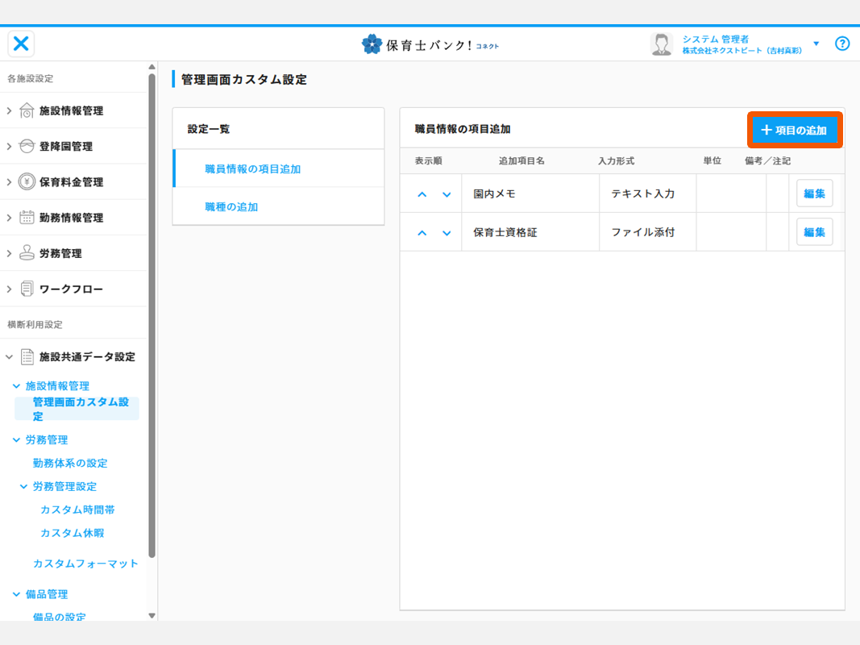Open the カスタム休暇 sidebar link
Screen dimensions: 860x645
pyautogui.click(x=72, y=533)
